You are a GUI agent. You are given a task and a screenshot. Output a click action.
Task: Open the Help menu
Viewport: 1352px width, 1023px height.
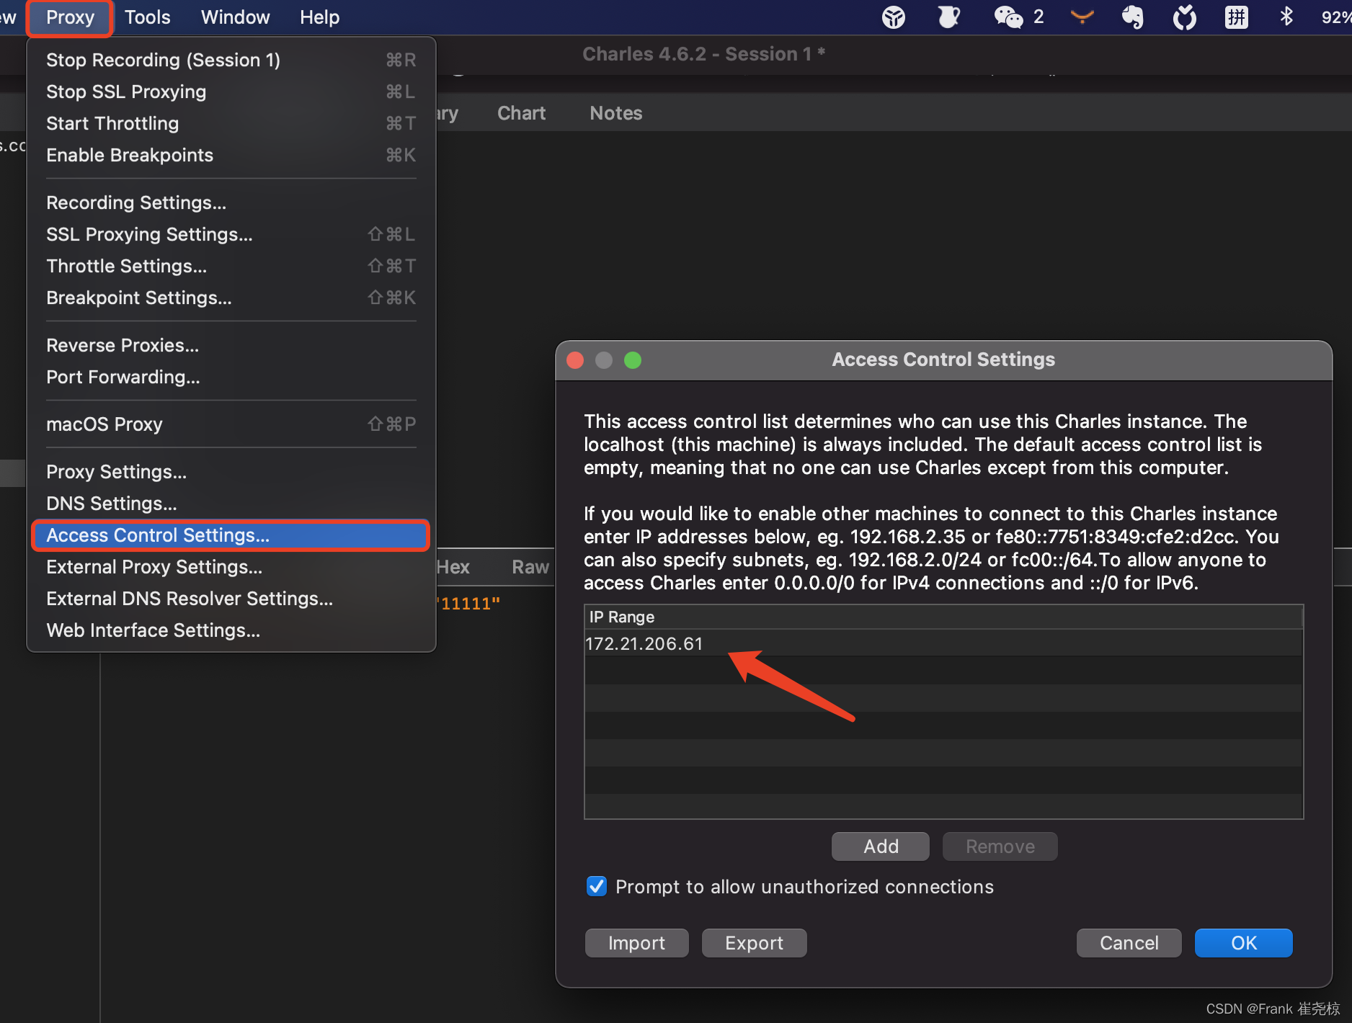(x=319, y=17)
